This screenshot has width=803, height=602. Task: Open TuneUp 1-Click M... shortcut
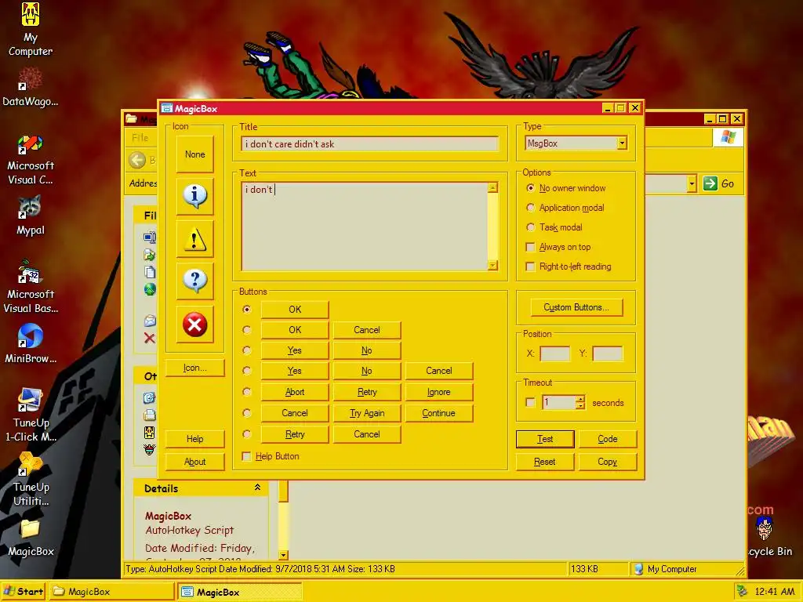point(31,415)
